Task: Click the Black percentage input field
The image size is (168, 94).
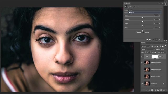Action: point(156,28)
